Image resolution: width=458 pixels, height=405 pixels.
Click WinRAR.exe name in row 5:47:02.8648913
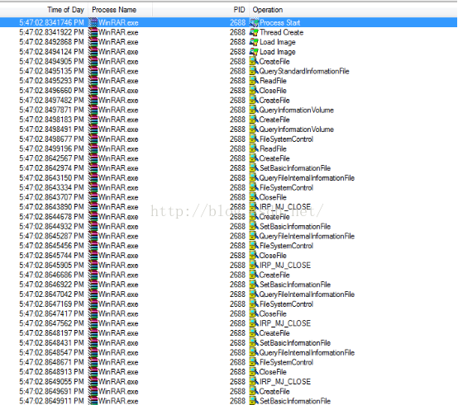click(x=118, y=372)
